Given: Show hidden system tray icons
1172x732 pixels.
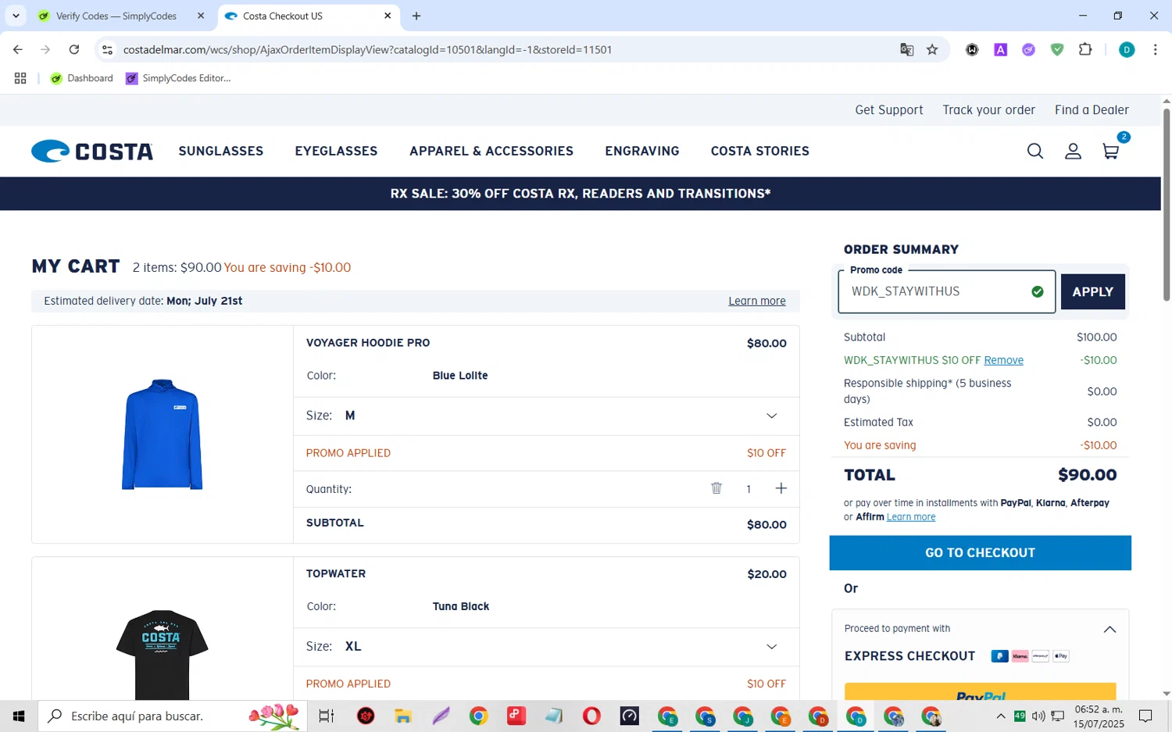Looking at the screenshot, I should (x=1000, y=716).
